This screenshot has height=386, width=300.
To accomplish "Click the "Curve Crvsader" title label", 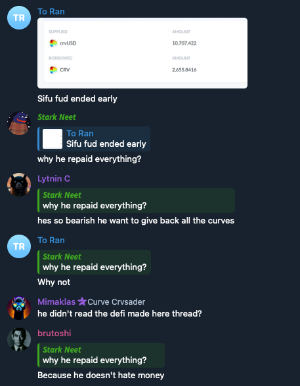I will tap(116, 302).
